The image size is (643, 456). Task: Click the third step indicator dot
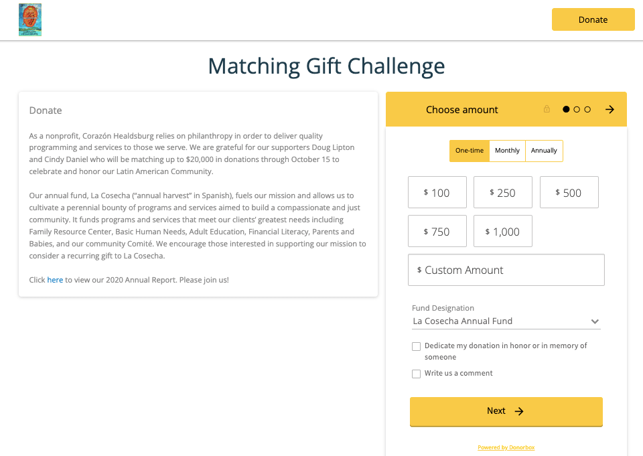[x=587, y=108]
